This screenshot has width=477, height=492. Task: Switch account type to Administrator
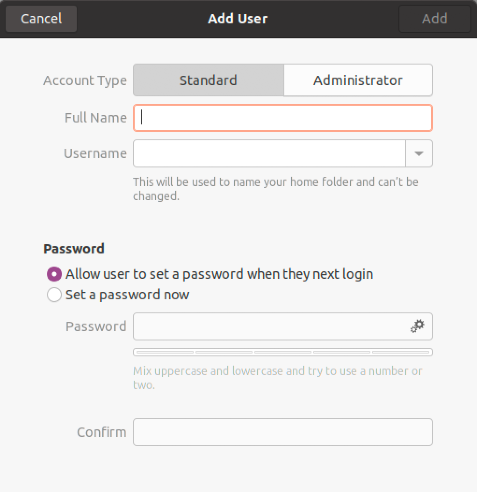point(358,80)
